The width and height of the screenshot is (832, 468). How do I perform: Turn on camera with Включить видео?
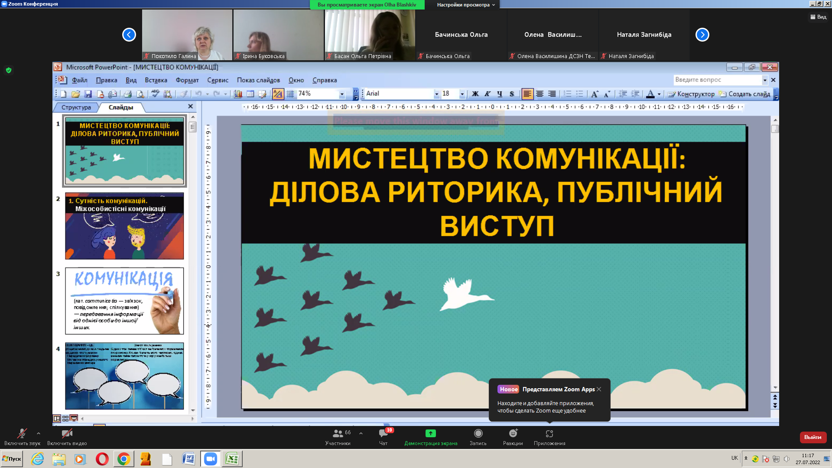[67, 437]
